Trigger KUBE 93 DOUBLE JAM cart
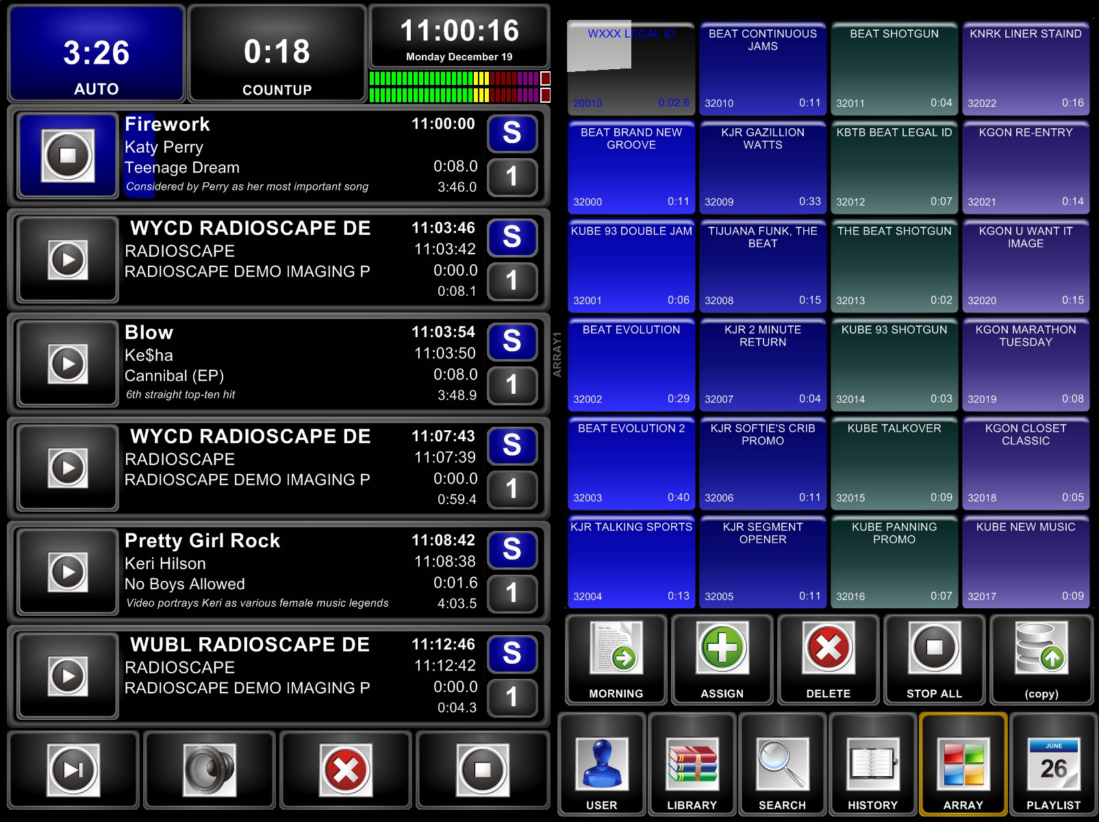The width and height of the screenshot is (1099, 822). (631, 266)
